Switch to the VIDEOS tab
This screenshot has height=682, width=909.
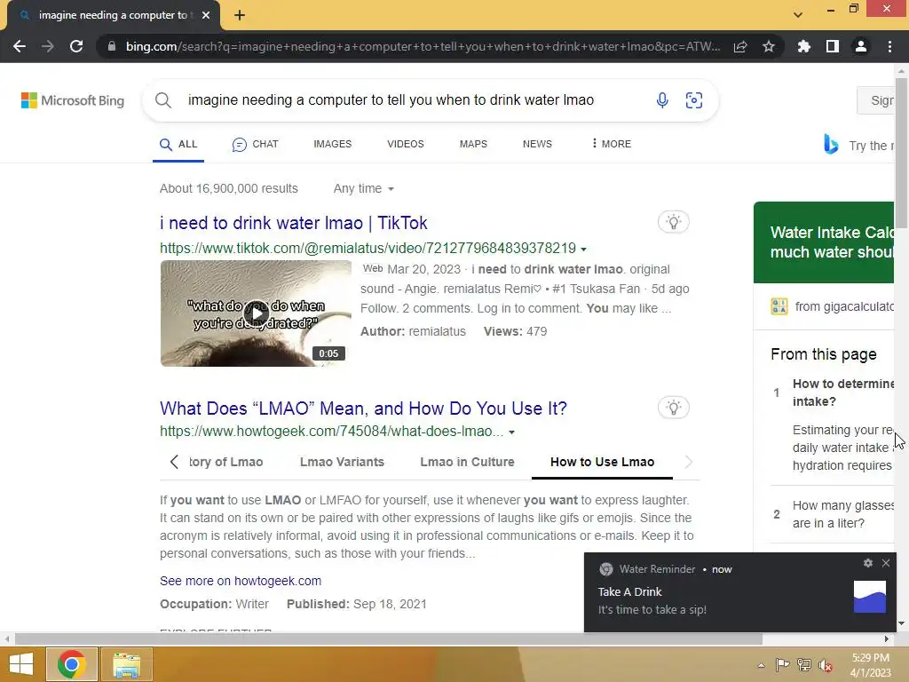click(405, 144)
